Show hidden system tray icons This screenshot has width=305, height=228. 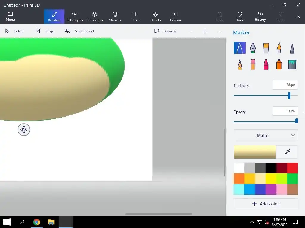[x=252, y=222]
